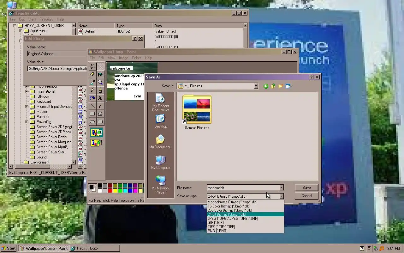Viewport: 404px width, 253px height.
Task: Select the Text tool (letter A)
Action: [x=100, y=98]
